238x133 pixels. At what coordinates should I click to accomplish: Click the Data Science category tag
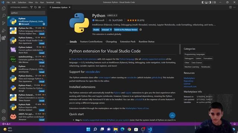[x=197, y=62]
